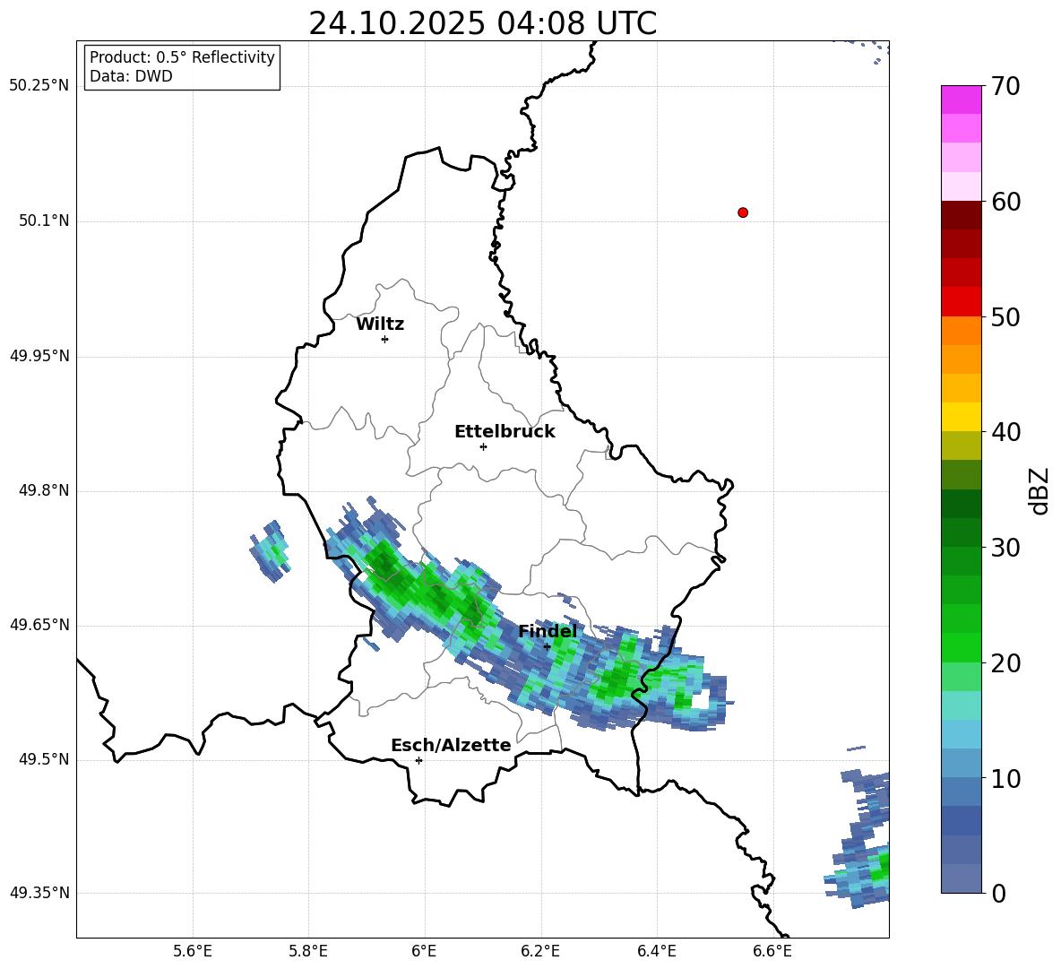Click the Esch/Alzette location cross marker

418,760
